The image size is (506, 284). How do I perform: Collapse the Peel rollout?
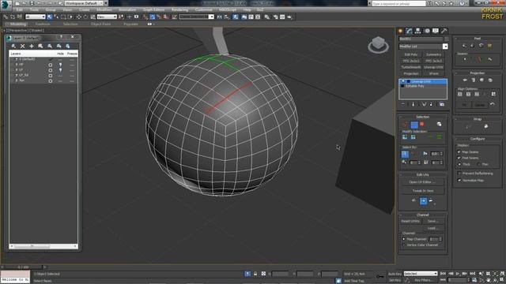[477, 39]
